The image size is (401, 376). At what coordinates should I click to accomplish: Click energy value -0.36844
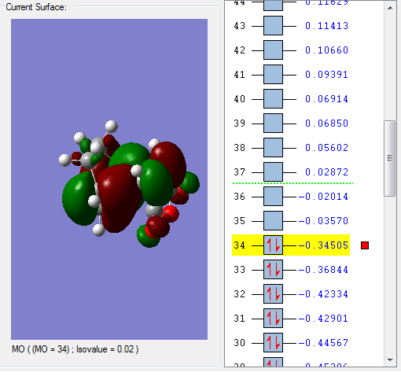coord(323,270)
